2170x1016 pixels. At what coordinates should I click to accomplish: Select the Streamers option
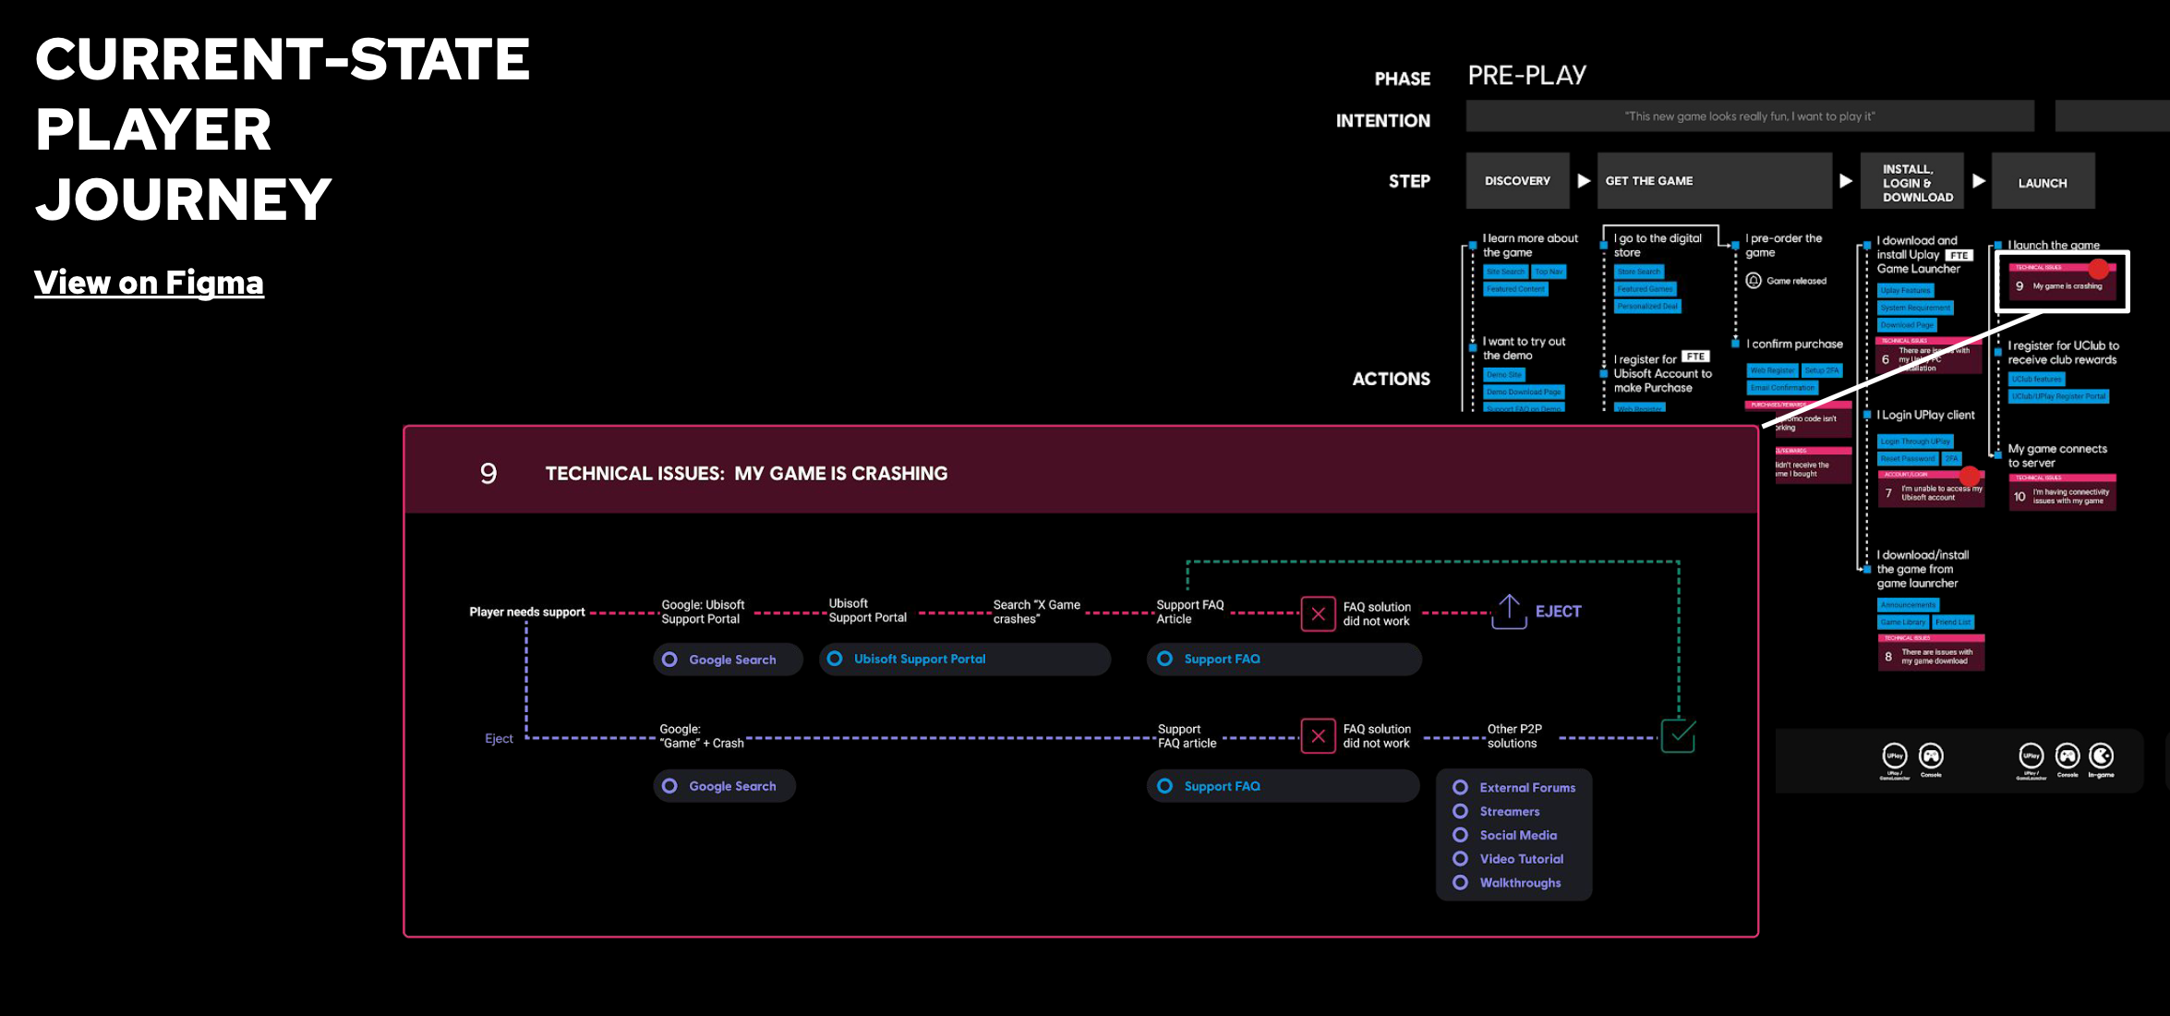pyautogui.click(x=1496, y=812)
